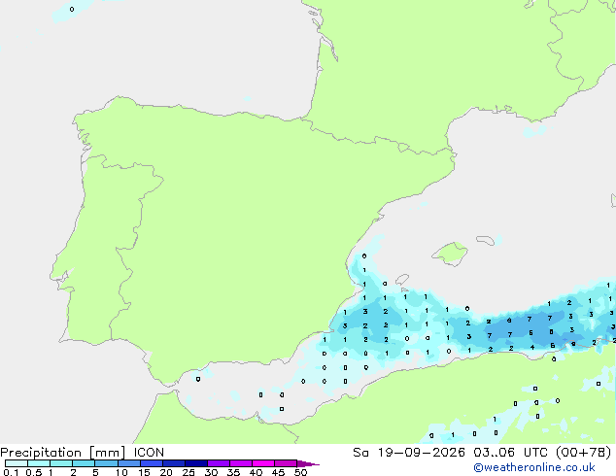Click the ICON model name label

[149, 453]
